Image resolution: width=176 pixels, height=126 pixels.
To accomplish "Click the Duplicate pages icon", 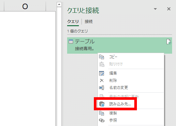I will (x=101, y=113).
